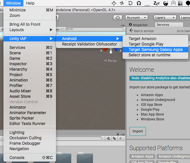
Task: Switch to the Inspector tab
Action: coord(139,25)
